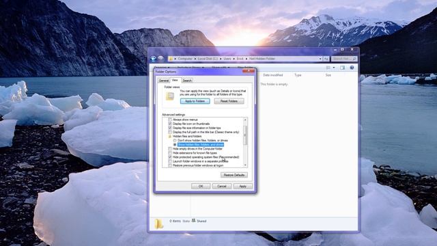Image resolution: width=437 pixels, height=246 pixels.
Task: Change your view icon in Explorer toolbar
Action: 328,68
